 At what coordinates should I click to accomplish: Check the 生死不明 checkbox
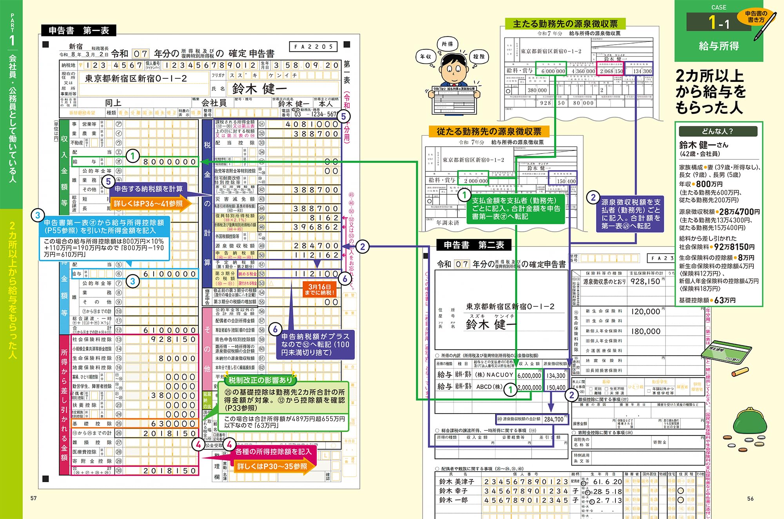coord(606,389)
